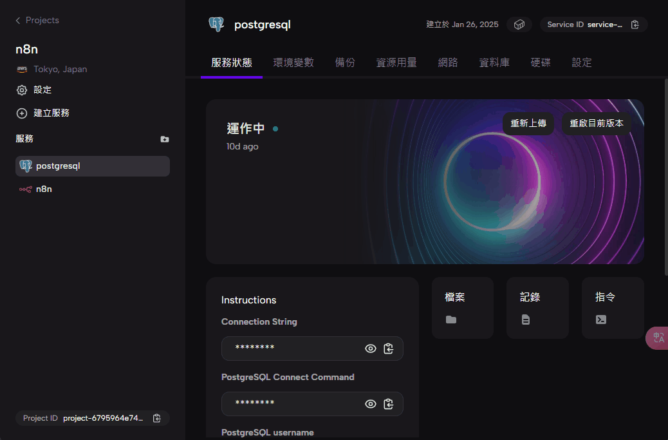This screenshot has width=668, height=440.
Task: Open the 設定 tab
Action: pyautogui.click(x=582, y=62)
